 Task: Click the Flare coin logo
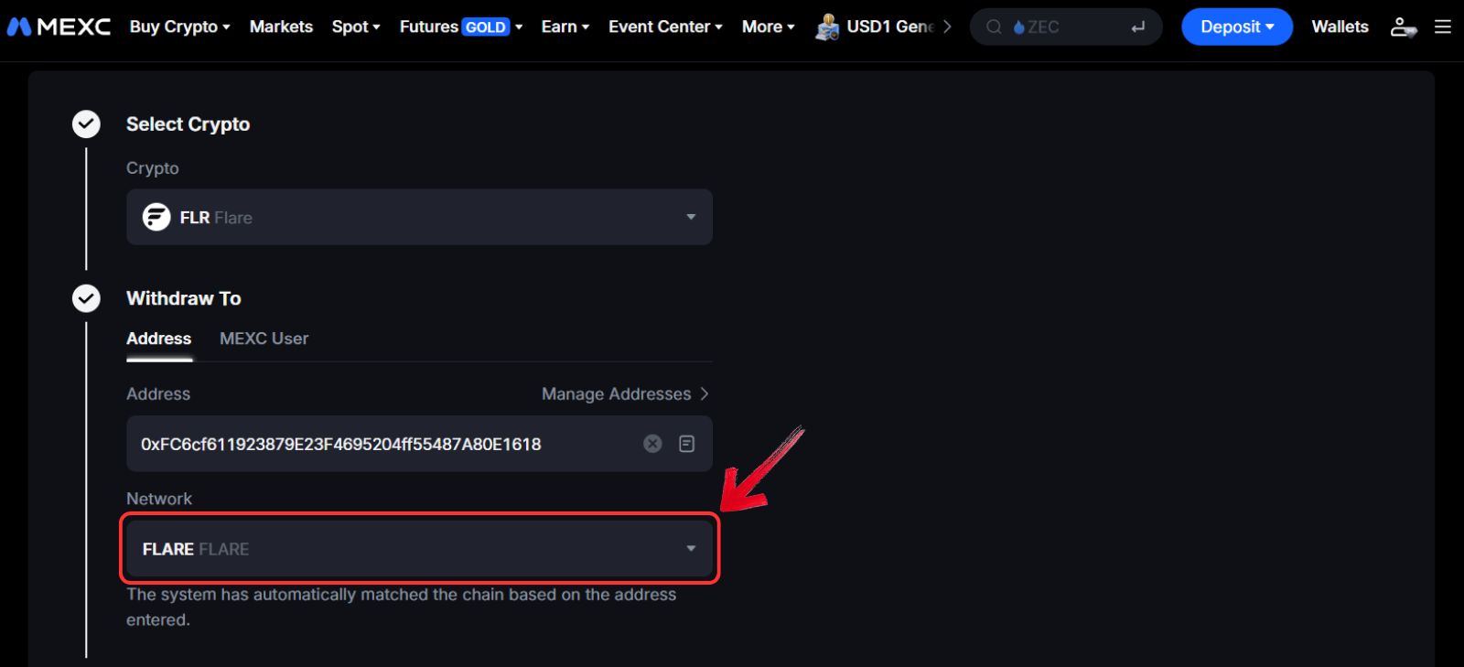click(156, 217)
